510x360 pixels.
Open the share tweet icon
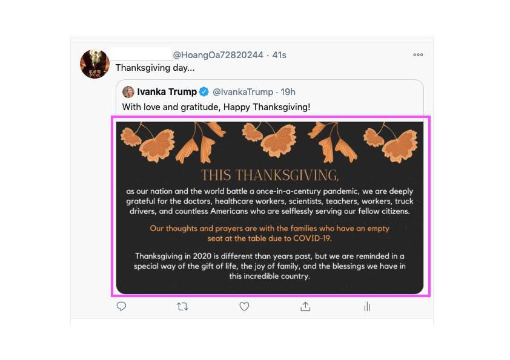306,307
